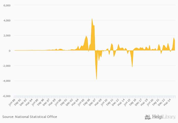The height and width of the screenshot is (123, 178).
Task: Select the 6,000 y-axis label
Action: (7, 5)
